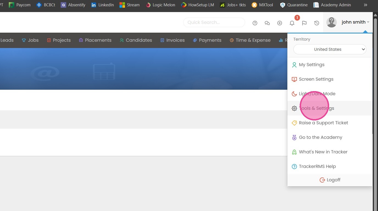
Task: Open the notifications bell icon
Action: (x=292, y=23)
